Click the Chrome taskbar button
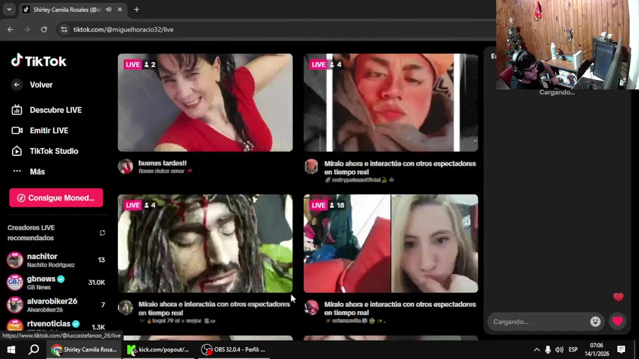639x359 pixels. (x=84, y=350)
